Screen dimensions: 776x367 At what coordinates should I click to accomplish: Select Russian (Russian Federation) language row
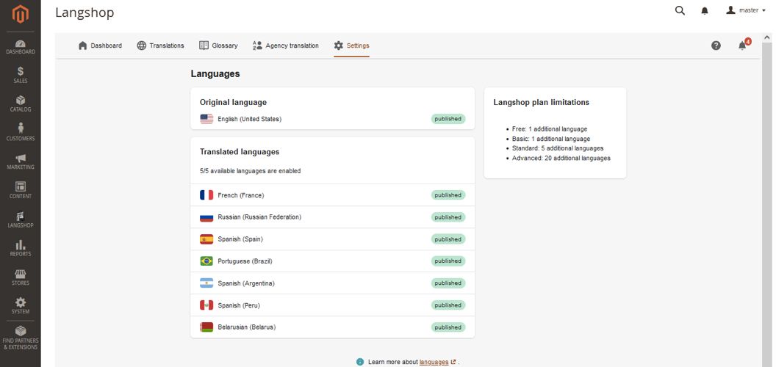point(333,217)
